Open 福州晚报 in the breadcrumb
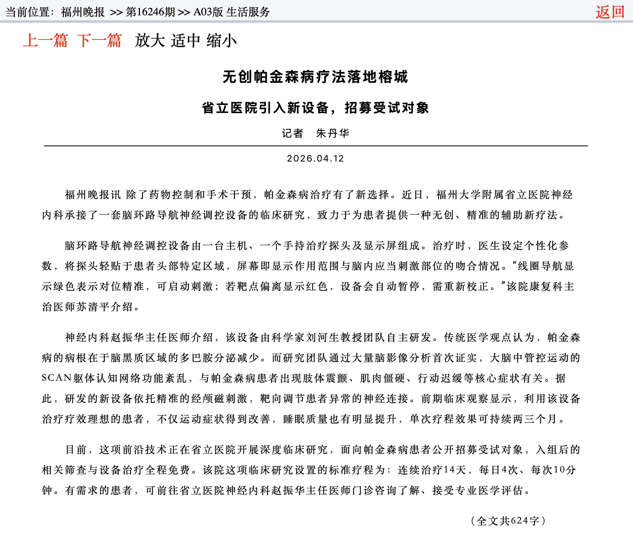The width and height of the screenshot is (633, 533). click(83, 12)
